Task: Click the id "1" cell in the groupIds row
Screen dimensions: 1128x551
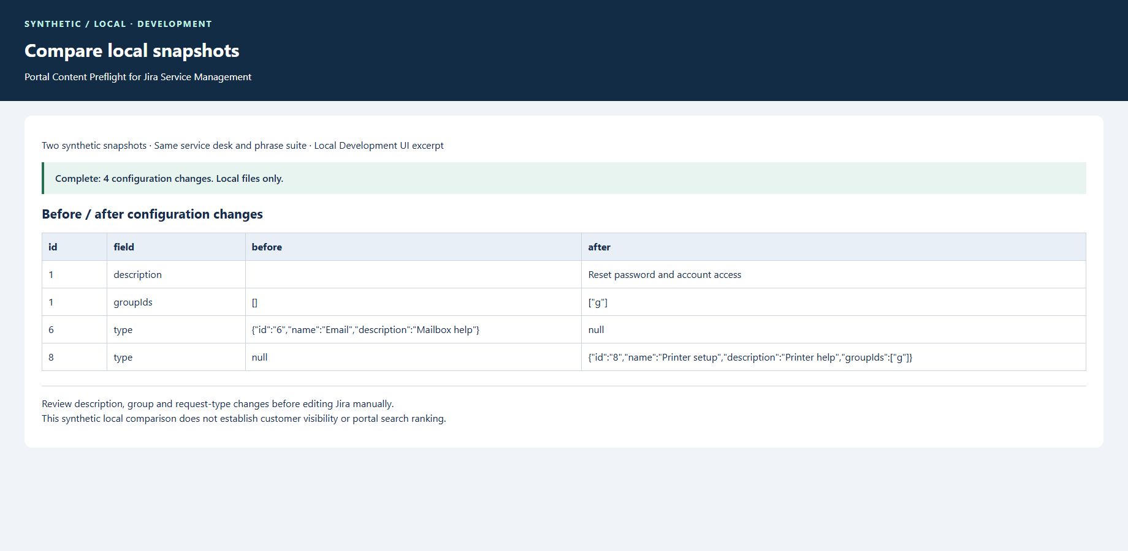Action: click(74, 302)
